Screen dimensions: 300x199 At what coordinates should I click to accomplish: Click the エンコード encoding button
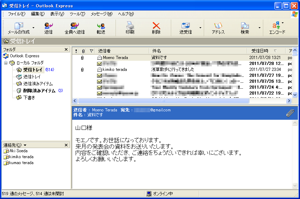pyautogui.click(x=277, y=28)
